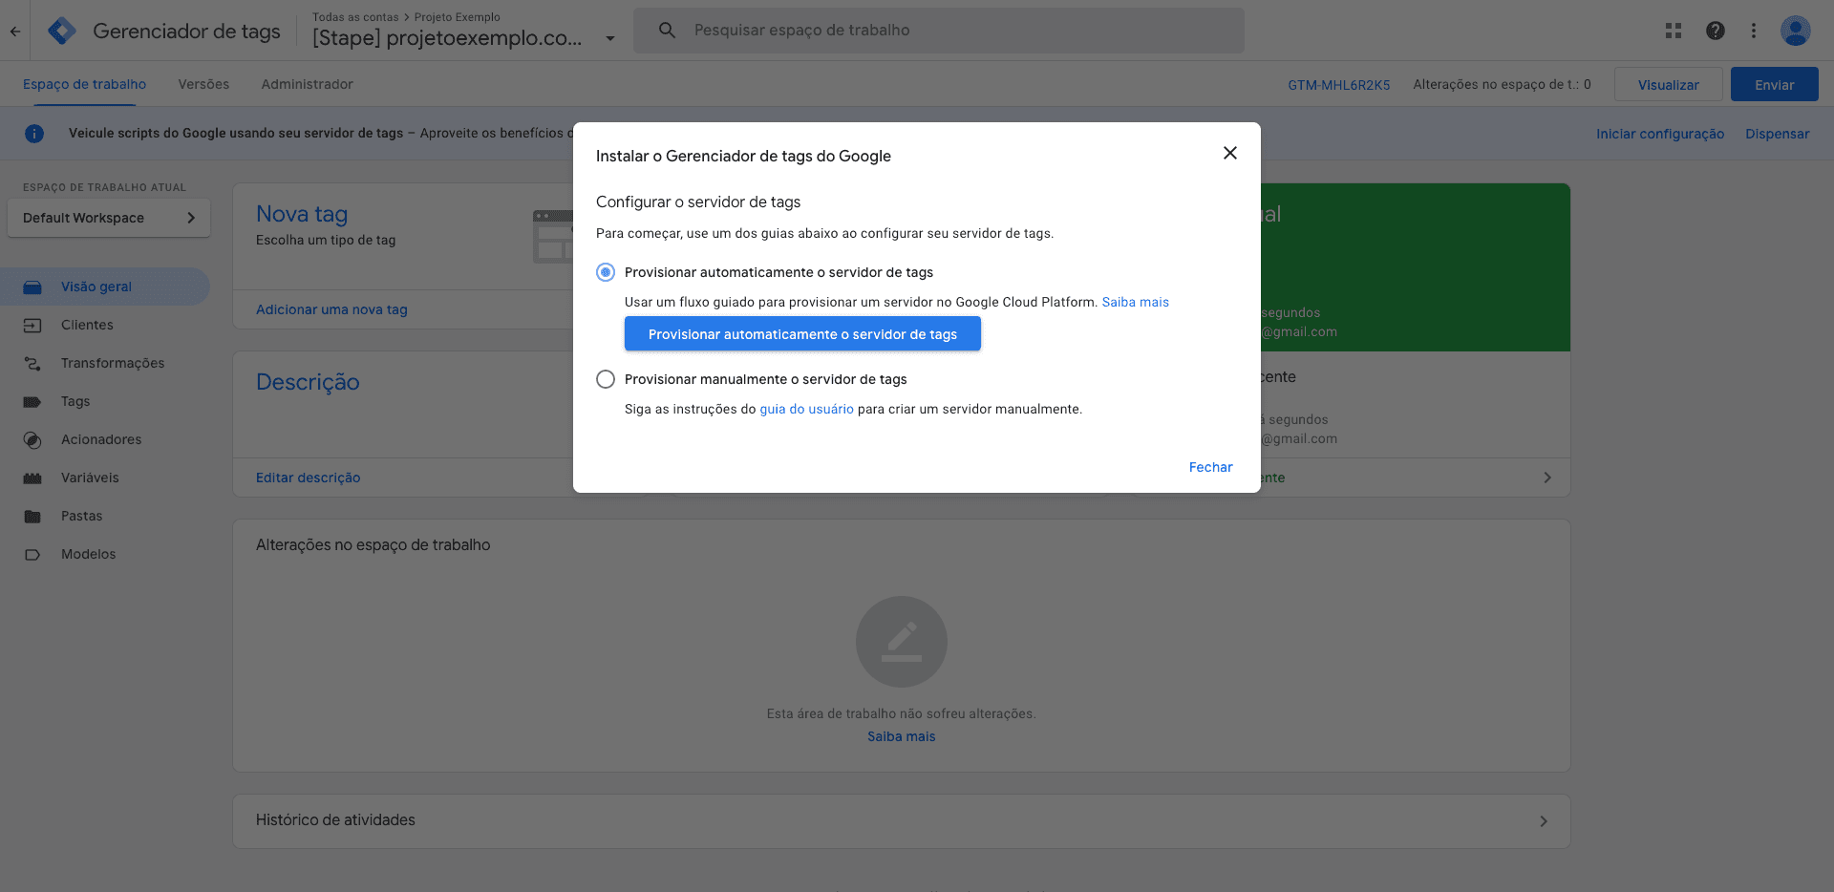
Task: Click the Visão geral sidebar icon
Action: [x=32, y=287]
